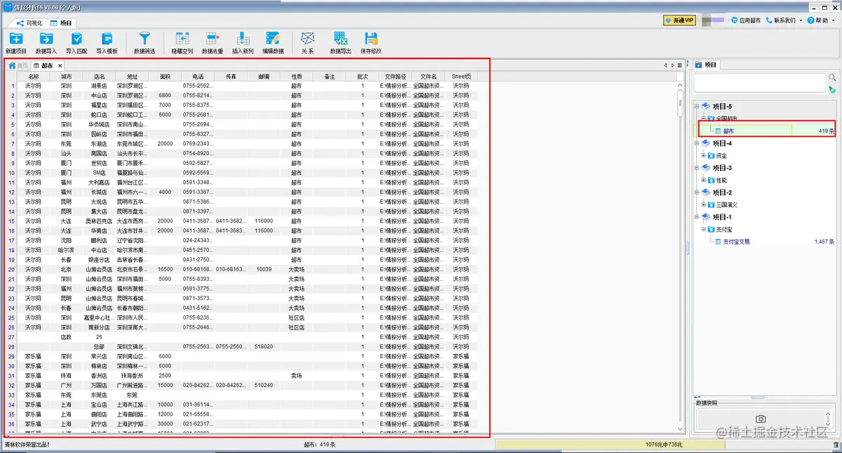Viewport: 842px width, 453px height.
Task: Close the 超市 data tab
Action: (x=60, y=65)
